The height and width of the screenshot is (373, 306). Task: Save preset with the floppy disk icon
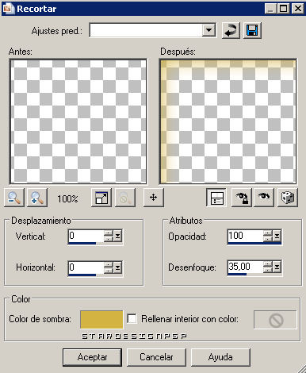(252, 31)
